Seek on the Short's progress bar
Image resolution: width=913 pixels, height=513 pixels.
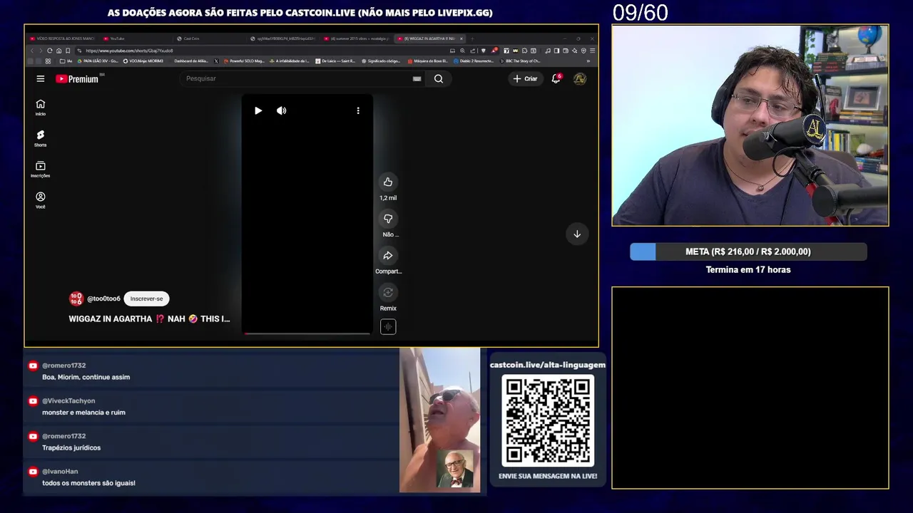click(x=307, y=333)
